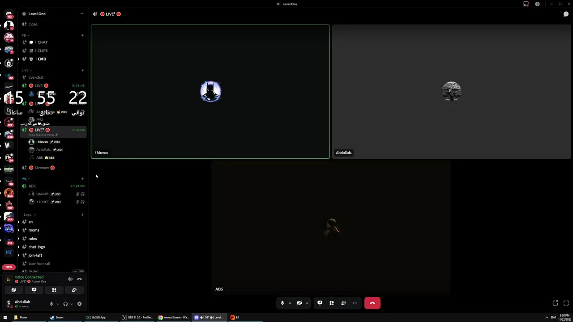Open the MT server in the sidebar
The image size is (573, 322).
(x=9, y=252)
